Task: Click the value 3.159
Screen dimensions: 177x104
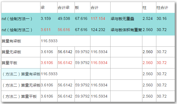Action: point(46,18)
